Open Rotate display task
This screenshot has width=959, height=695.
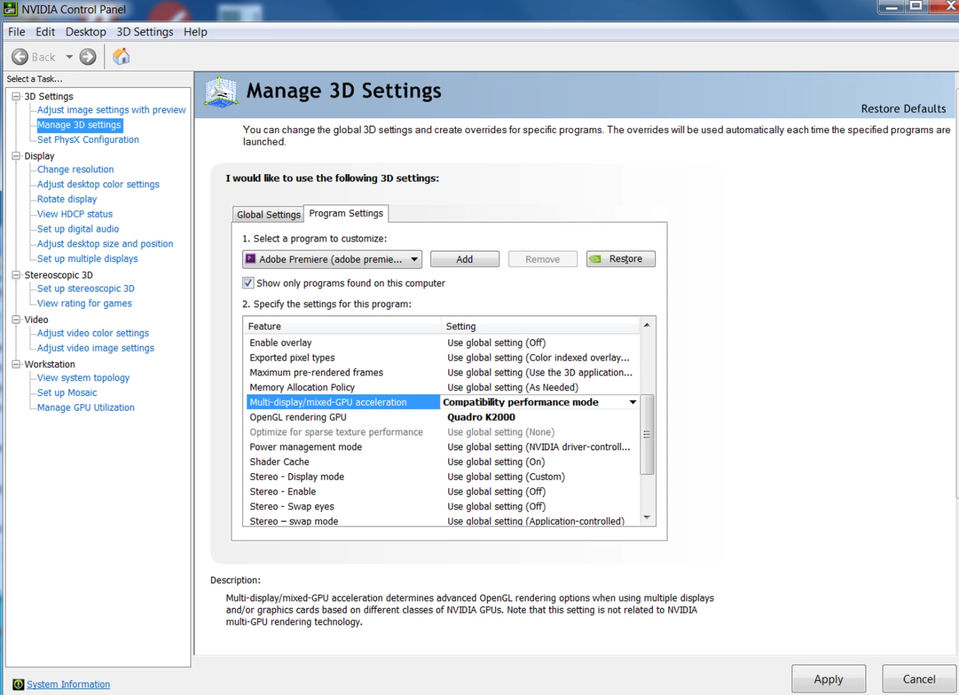click(67, 199)
